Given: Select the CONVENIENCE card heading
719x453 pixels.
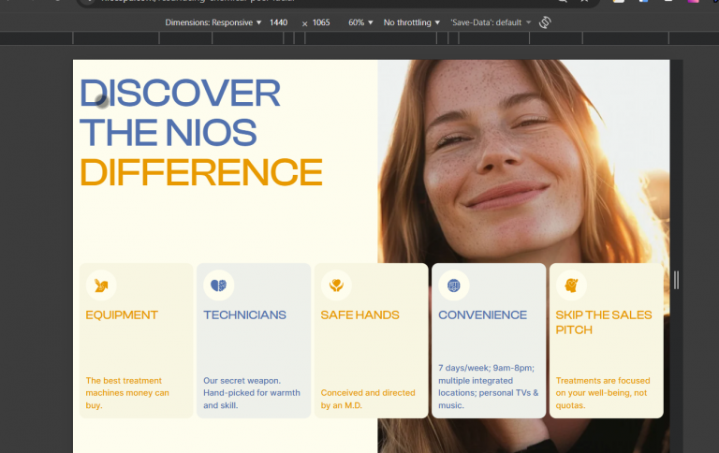Looking at the screenshot, I should (482, 315).
